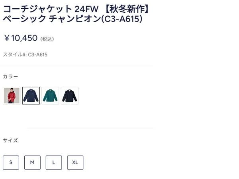239x179 pixels.
Task: Click the カラー section label
Action: click(x=10, y=76)
